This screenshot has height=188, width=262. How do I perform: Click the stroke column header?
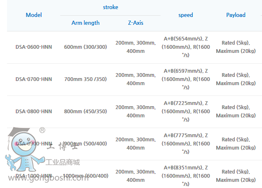110,7
